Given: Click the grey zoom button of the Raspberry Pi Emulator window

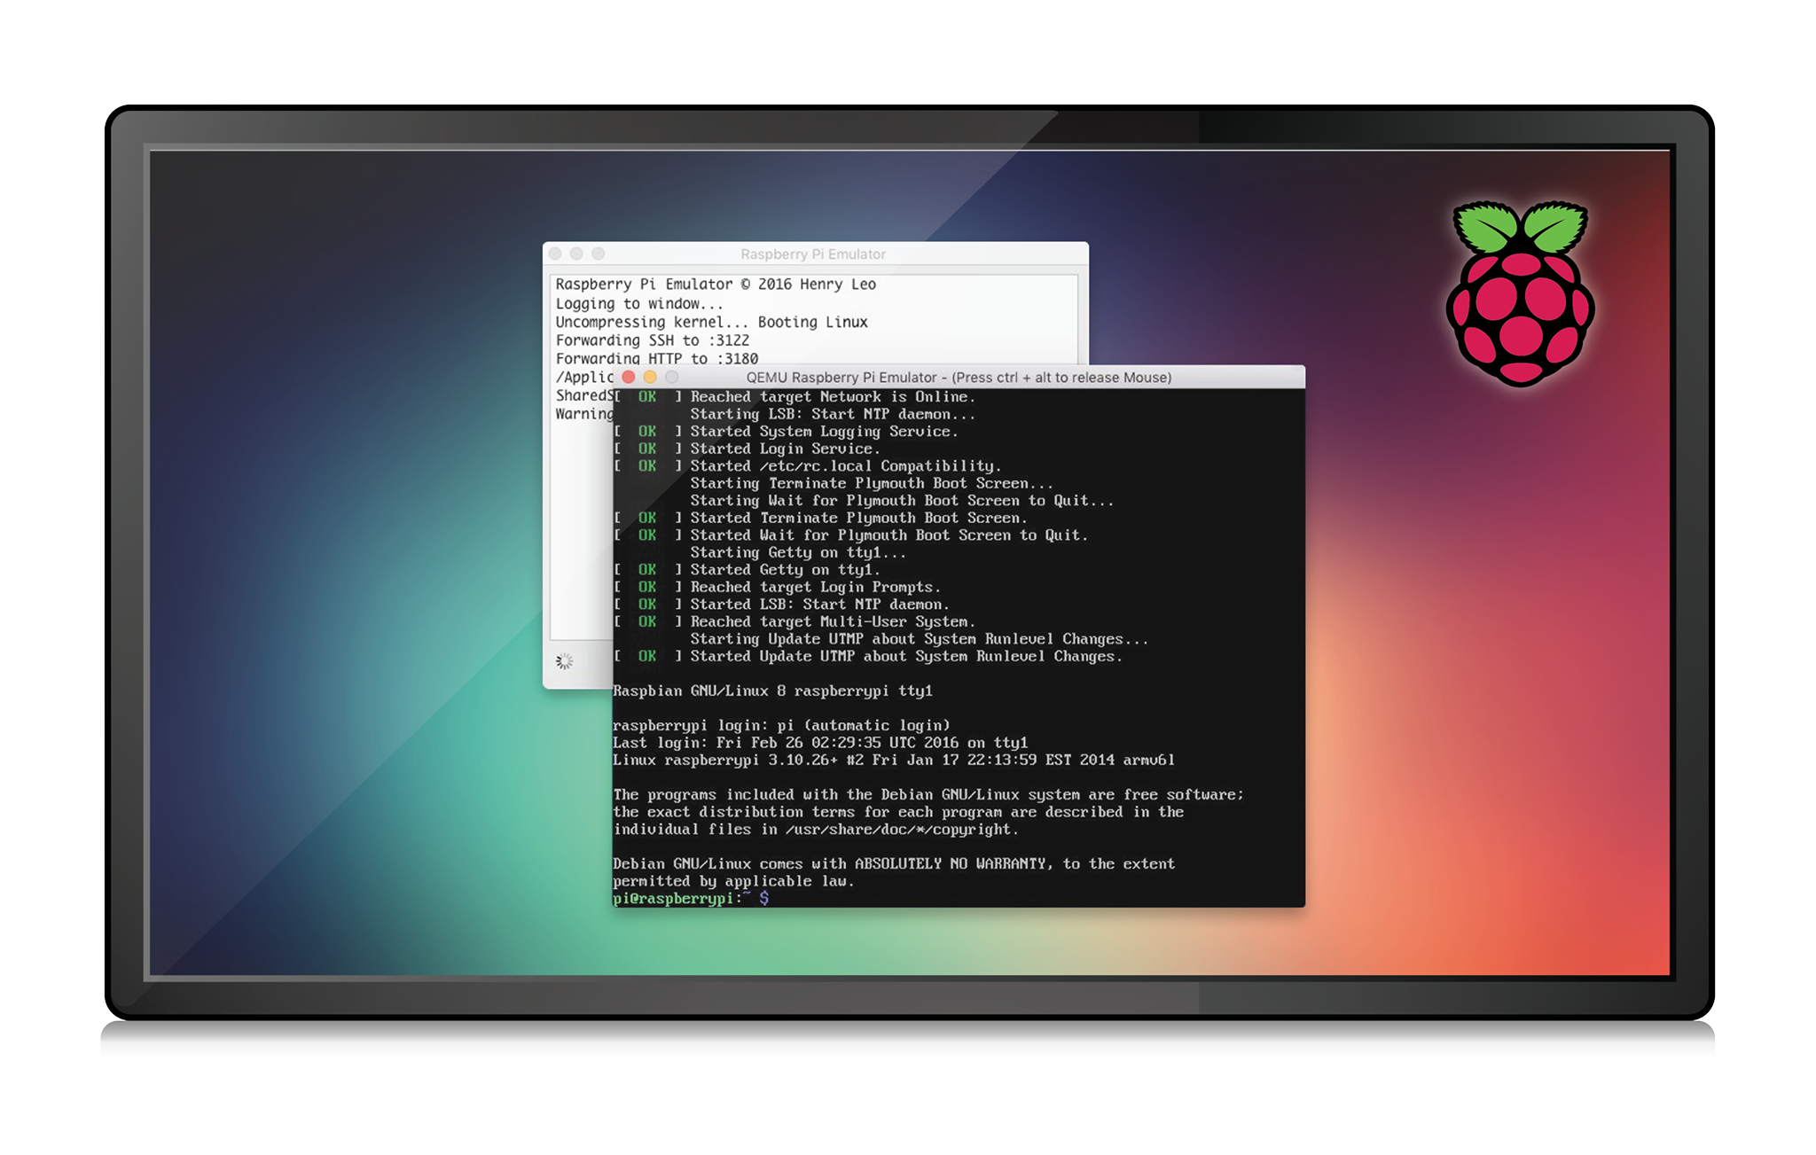Looking at the screenshot, I should tap(599, 254).
